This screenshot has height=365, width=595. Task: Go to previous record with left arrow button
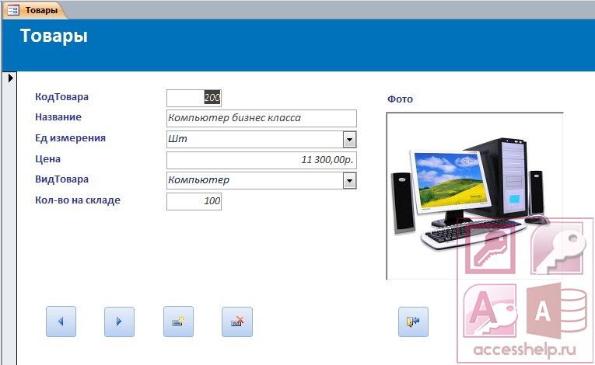pyautogui.click(x=61, y=322)
